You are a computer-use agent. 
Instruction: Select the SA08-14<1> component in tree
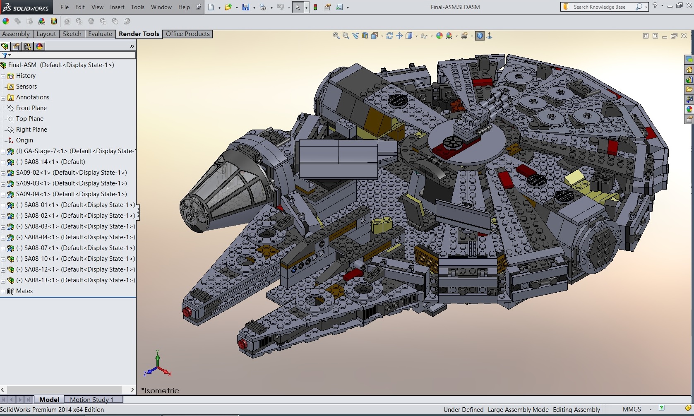click(50, 162)
